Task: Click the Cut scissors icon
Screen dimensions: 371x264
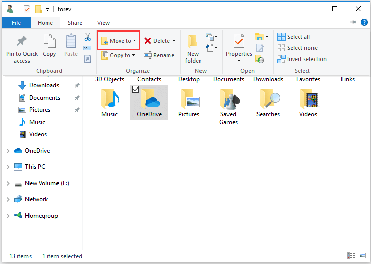Action: pyautogui.click(x=88, y=37)
